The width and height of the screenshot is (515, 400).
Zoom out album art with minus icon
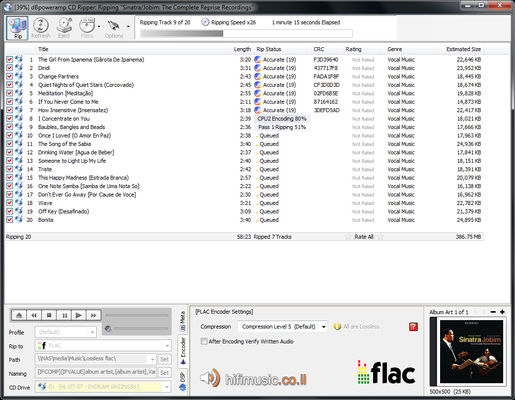[x=493, y=312]
